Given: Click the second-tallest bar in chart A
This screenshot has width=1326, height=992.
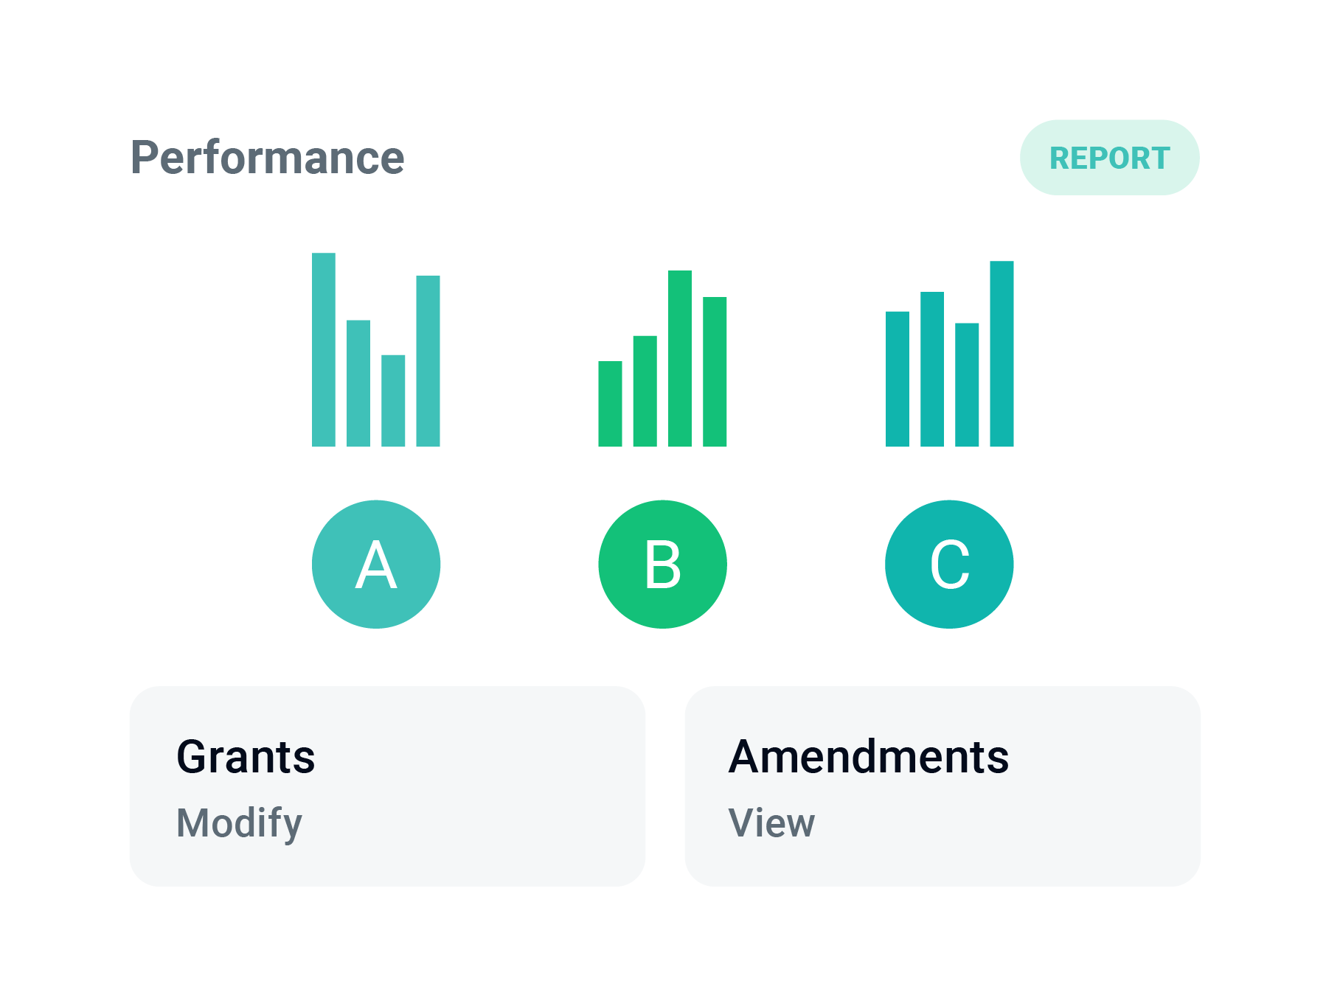Looking at the screenshot, I should [428, 361].
